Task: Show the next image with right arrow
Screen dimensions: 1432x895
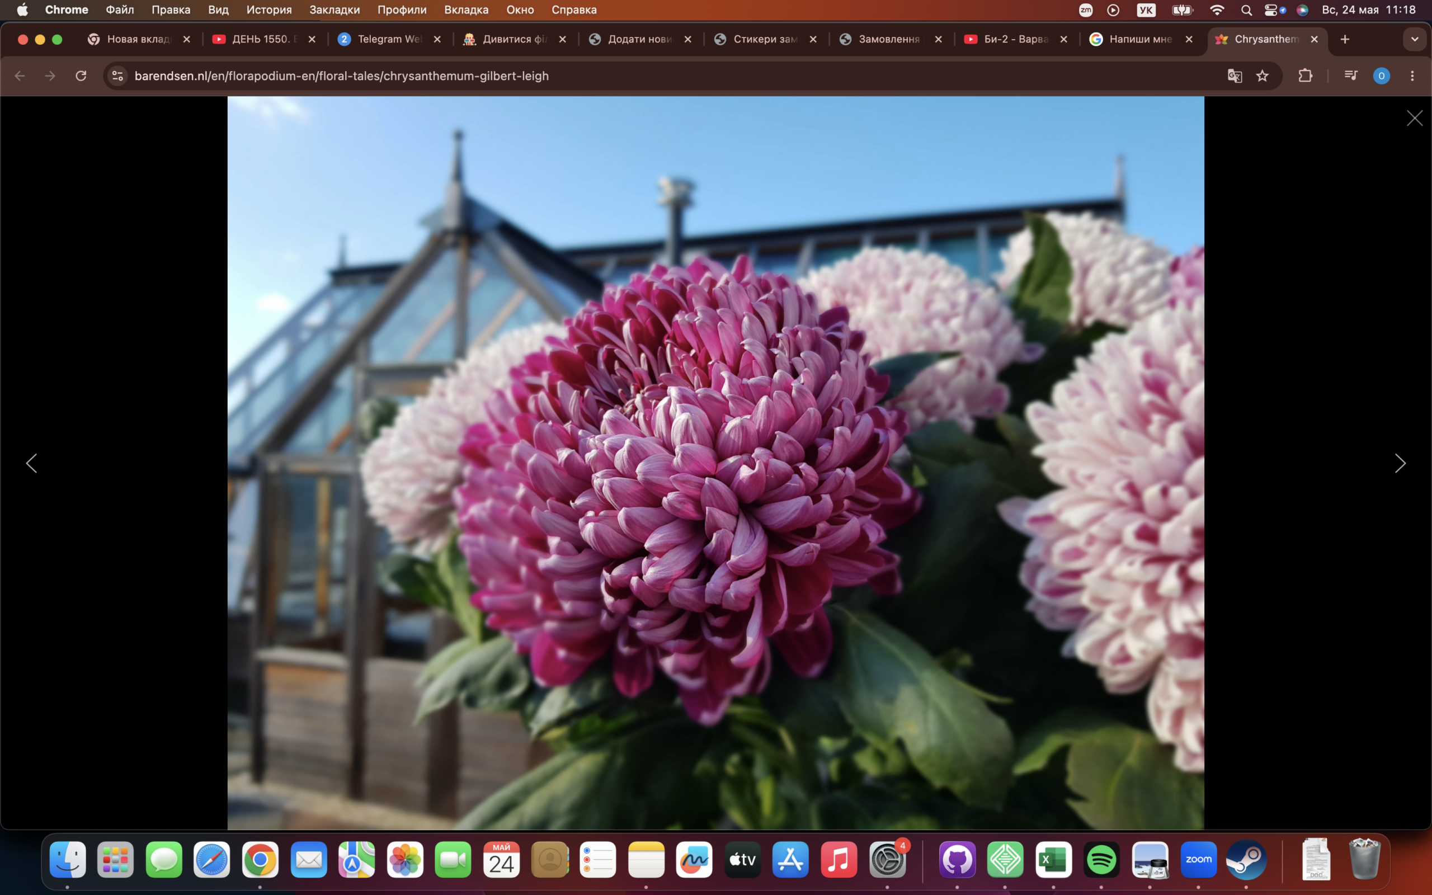Action: pyautogui.click(x=1400, y=464)
